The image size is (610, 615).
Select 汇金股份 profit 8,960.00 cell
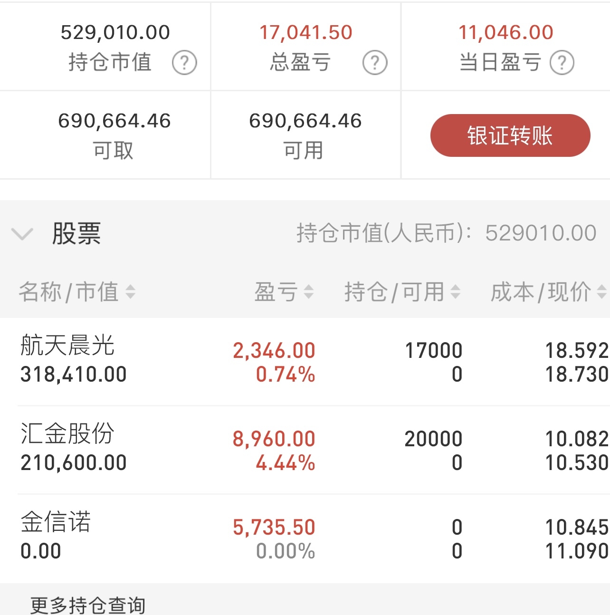274,439
